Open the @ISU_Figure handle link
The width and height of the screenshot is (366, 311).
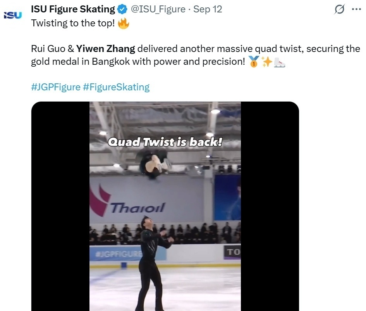click(158, 9)
